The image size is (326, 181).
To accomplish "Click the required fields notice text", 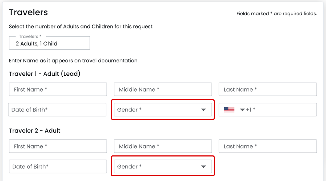I will click(276, 14).
